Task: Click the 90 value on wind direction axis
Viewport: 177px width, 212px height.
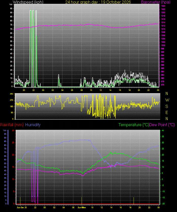Action: 12,112
